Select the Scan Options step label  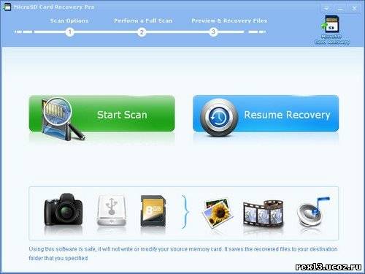[69, 20]
